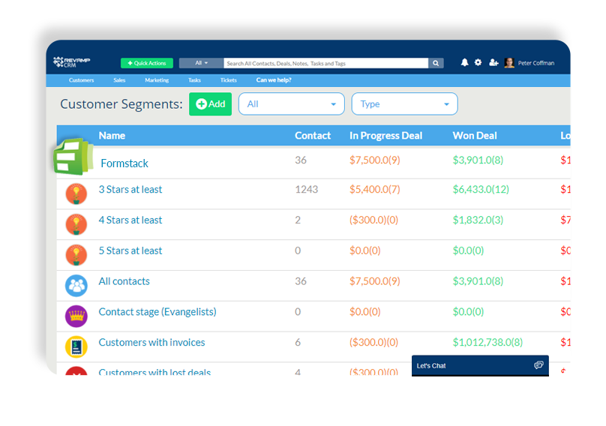Click in-progress value $5,400.0(7)

click(374, 190)
